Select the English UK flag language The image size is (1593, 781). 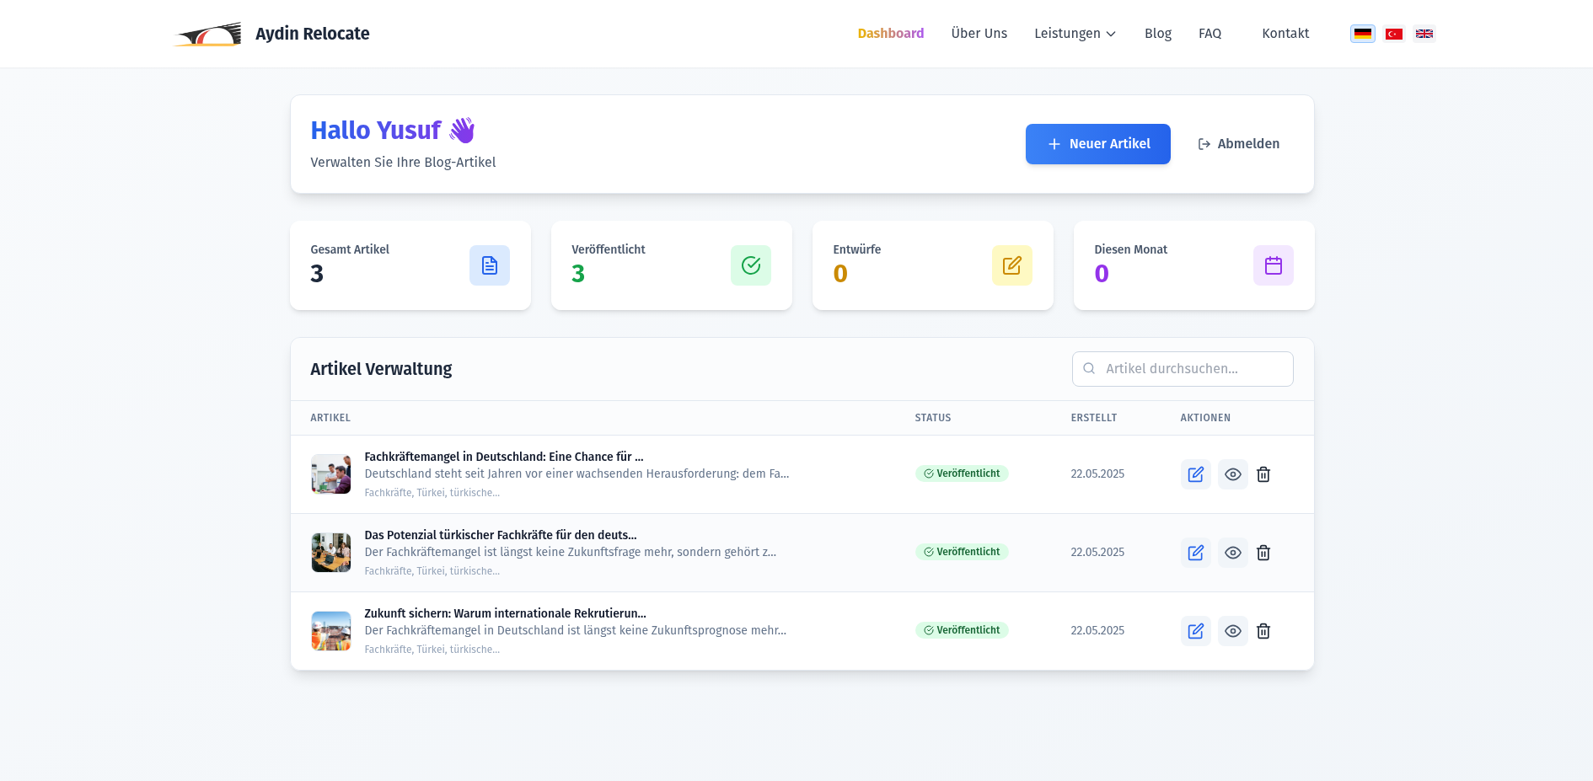1424,34
